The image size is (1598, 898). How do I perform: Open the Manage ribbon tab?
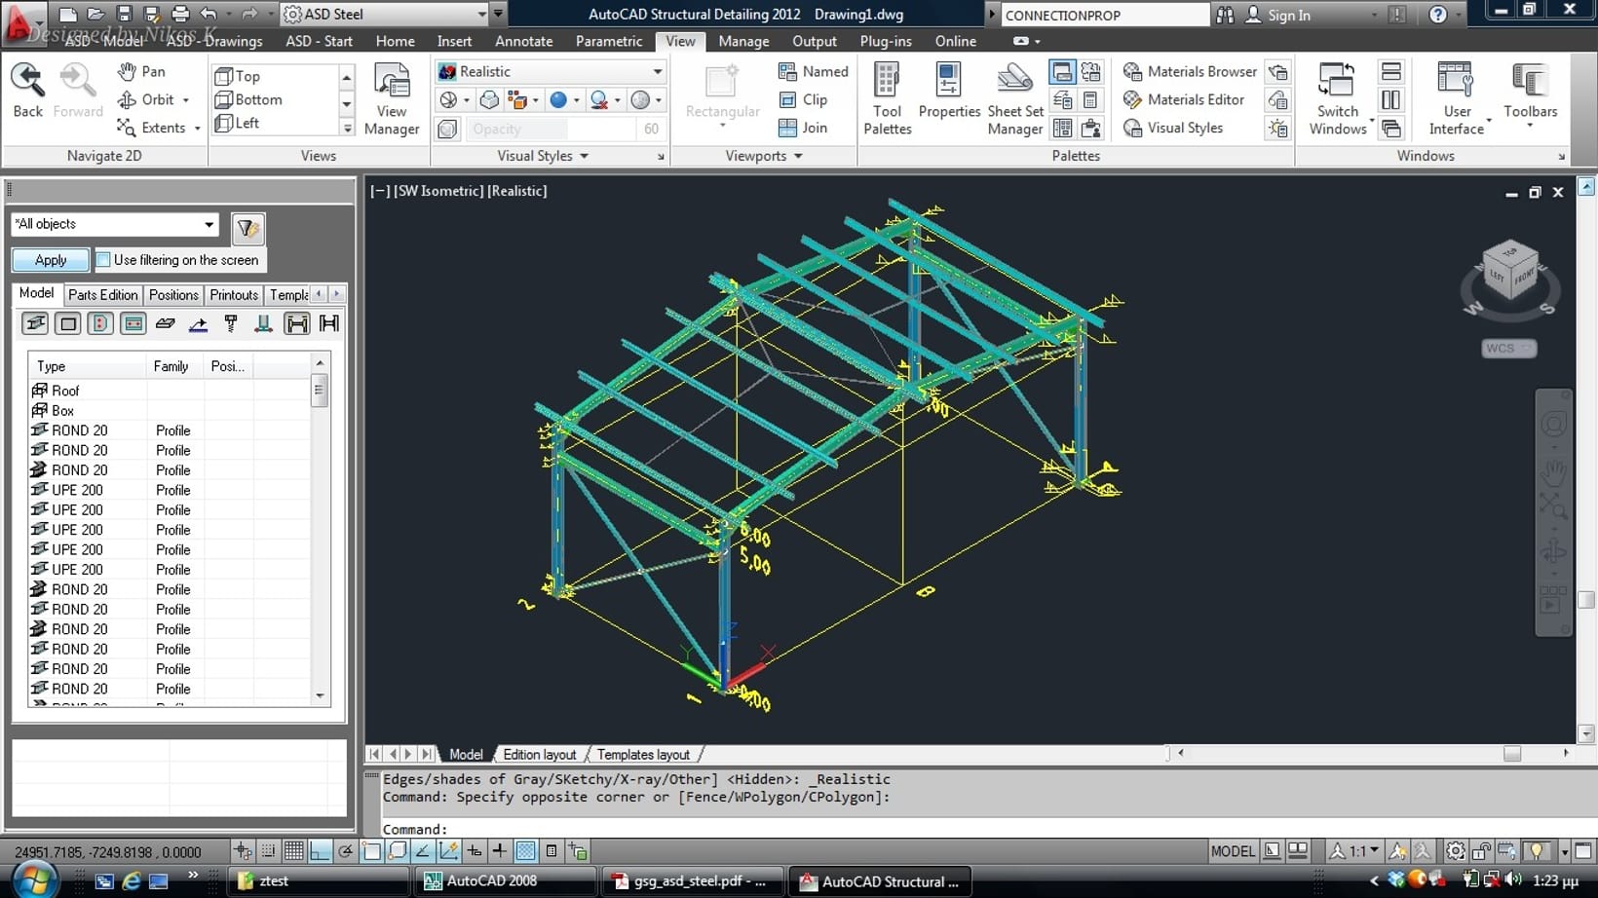click(743, 41)
